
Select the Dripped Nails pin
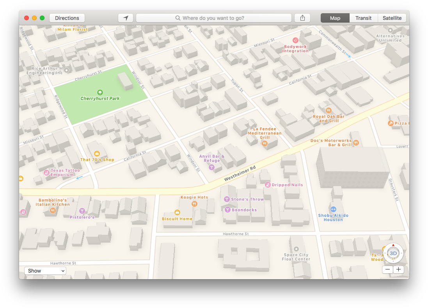pyautogui.click(x=268, y=184)
